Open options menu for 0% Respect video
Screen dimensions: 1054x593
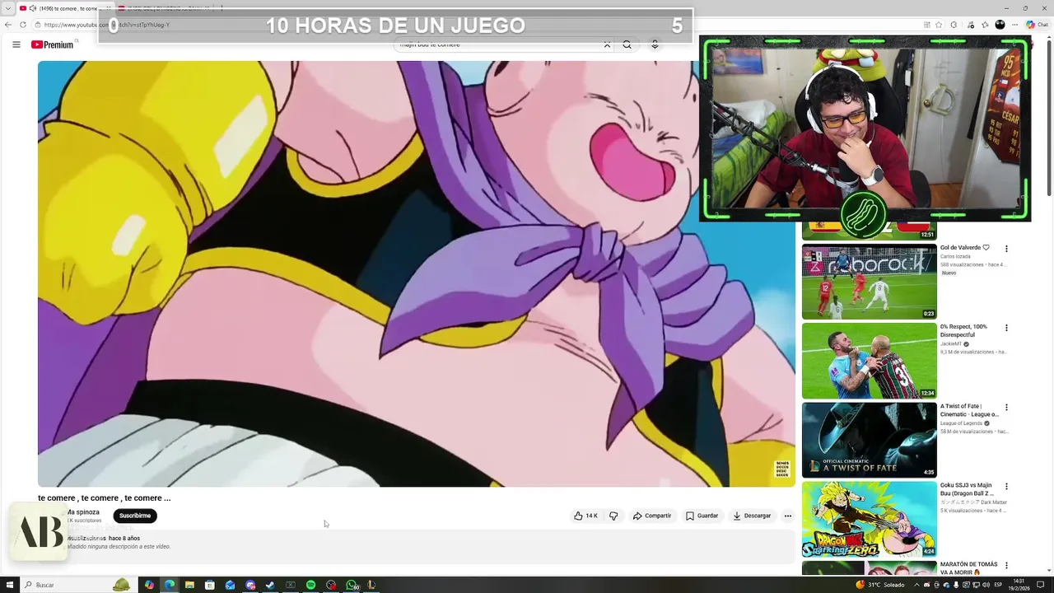1005,328
